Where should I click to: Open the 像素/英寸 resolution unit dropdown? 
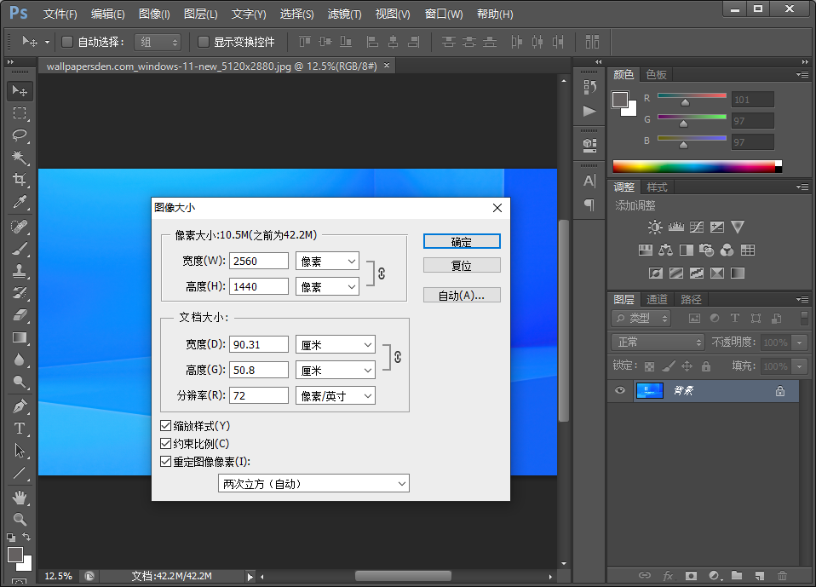(335, 396)
